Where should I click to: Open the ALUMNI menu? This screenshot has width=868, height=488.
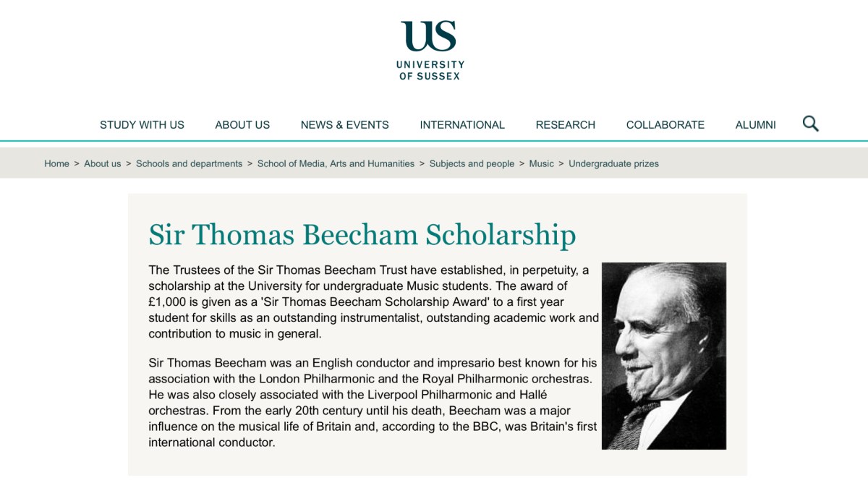756,124
